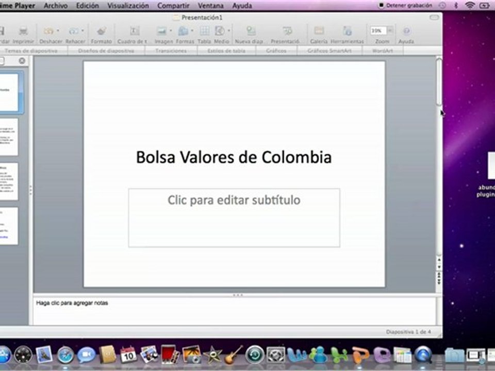Open PowerPoint icon in the Dock
Screen dimensions: 495x371
coord(360,355)
